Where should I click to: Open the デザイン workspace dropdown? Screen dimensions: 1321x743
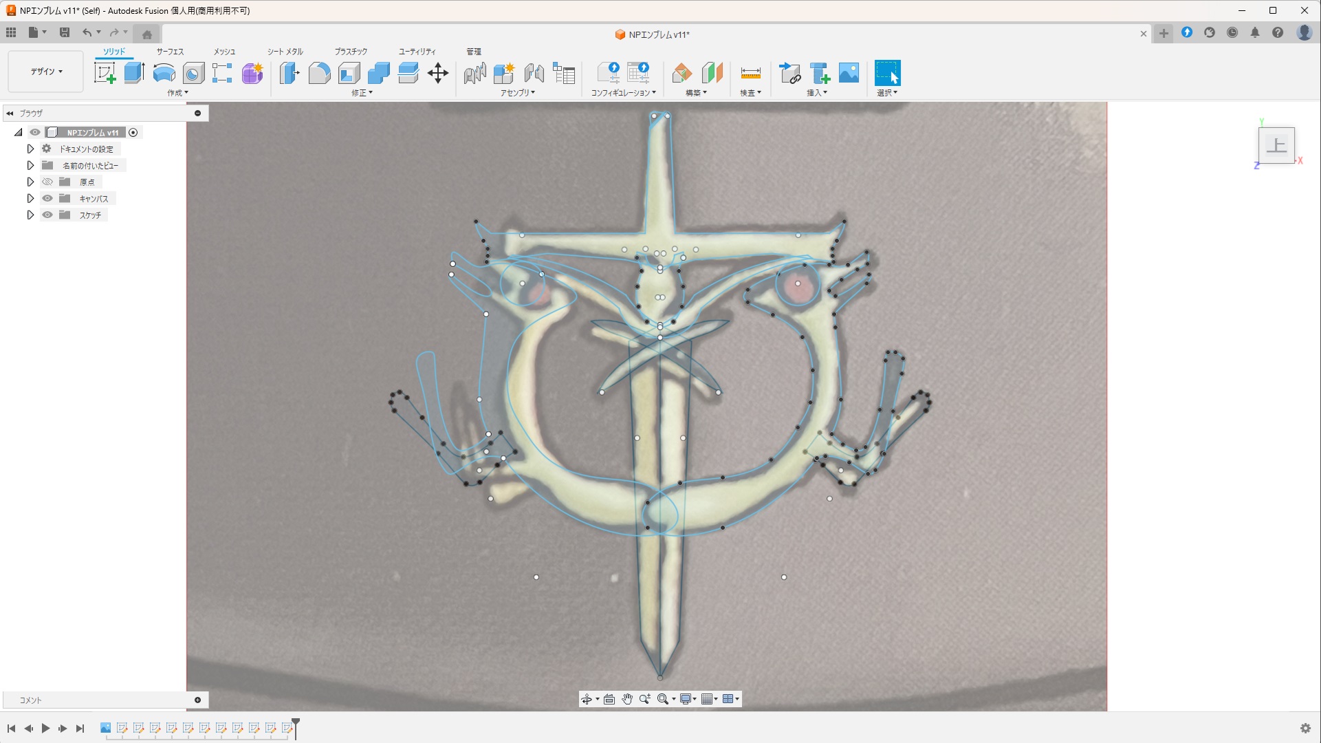46,72
